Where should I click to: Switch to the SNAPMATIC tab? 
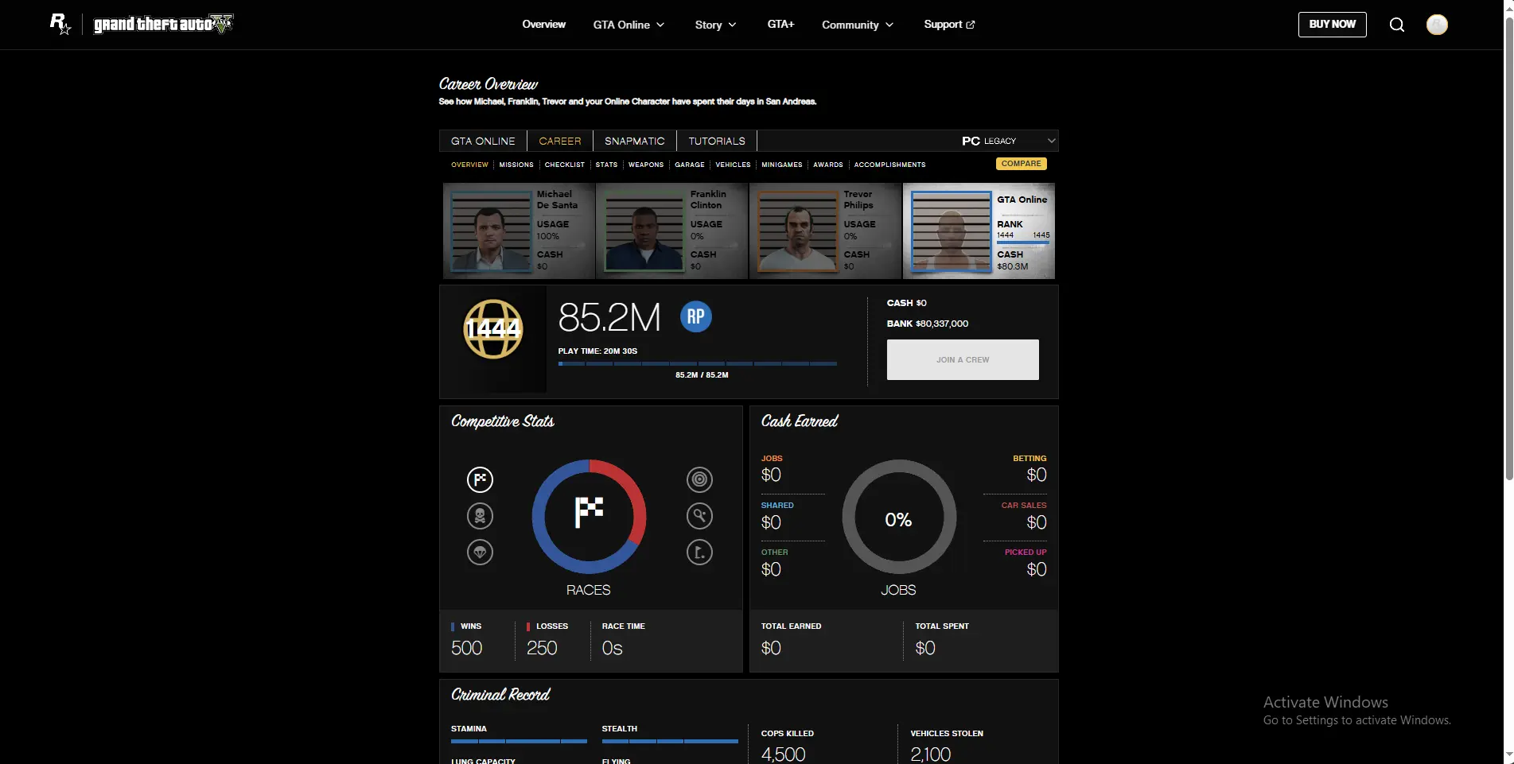[635, 141]
